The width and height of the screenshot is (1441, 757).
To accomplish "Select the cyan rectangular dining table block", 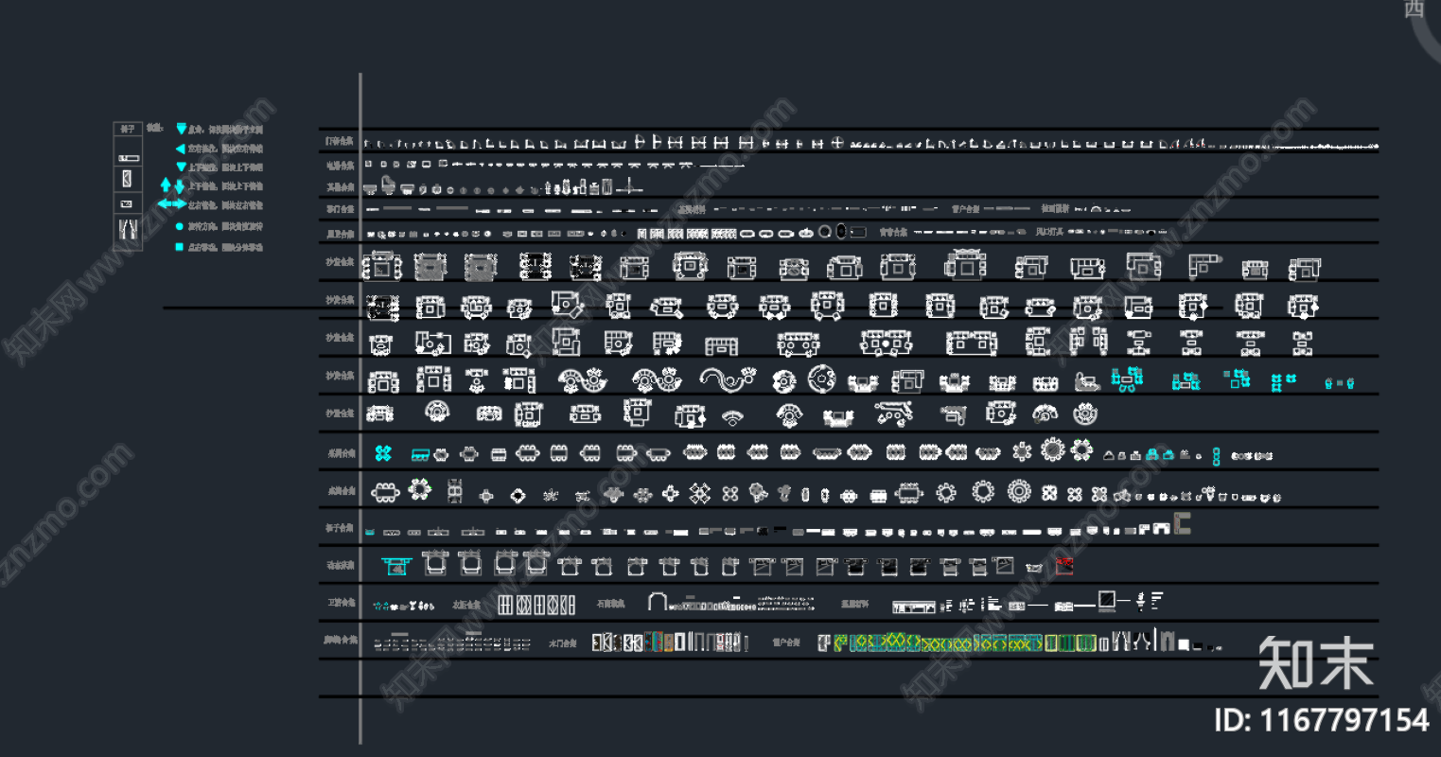I will 421,455.
